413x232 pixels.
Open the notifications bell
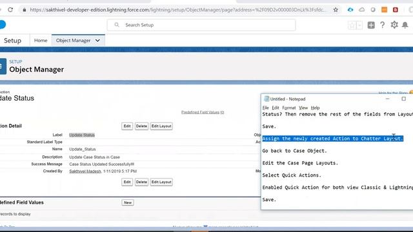[405, 25]
